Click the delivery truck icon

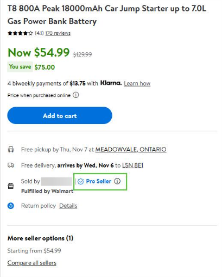[11, 165]
